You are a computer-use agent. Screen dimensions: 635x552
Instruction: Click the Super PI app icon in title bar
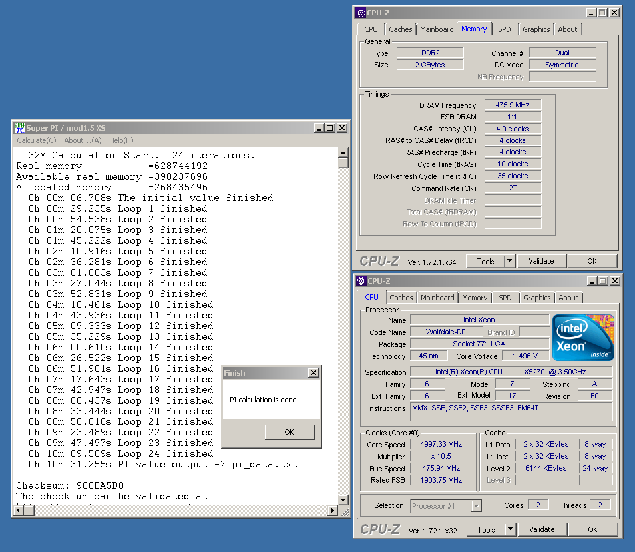(19, 128)
